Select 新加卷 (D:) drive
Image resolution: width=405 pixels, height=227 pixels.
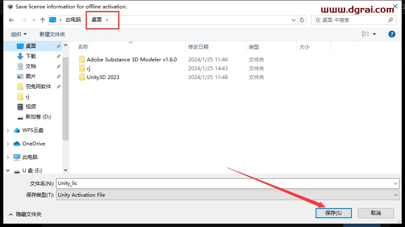click(38, 117)
